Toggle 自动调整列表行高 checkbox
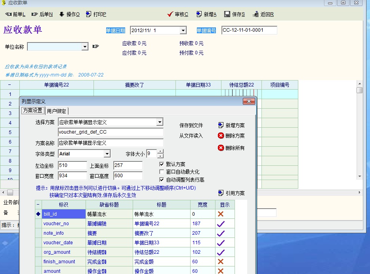Screen dimensions: 370x274 pyautogui.click(x=162, y=180)
